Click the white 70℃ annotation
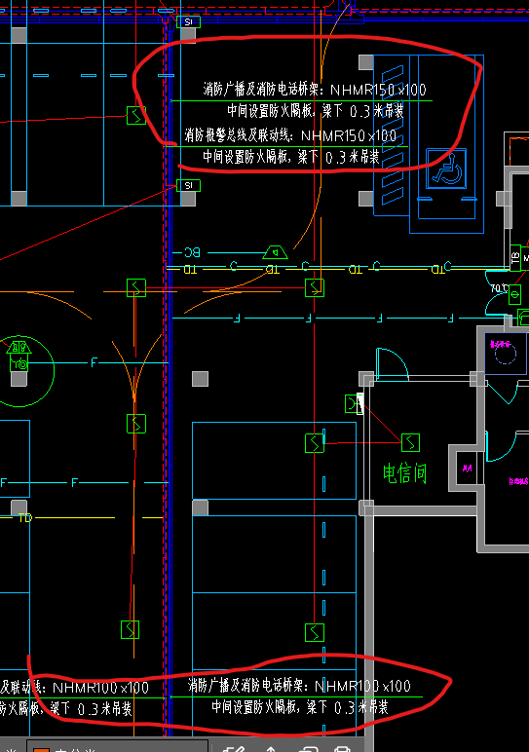 (499, 288)
